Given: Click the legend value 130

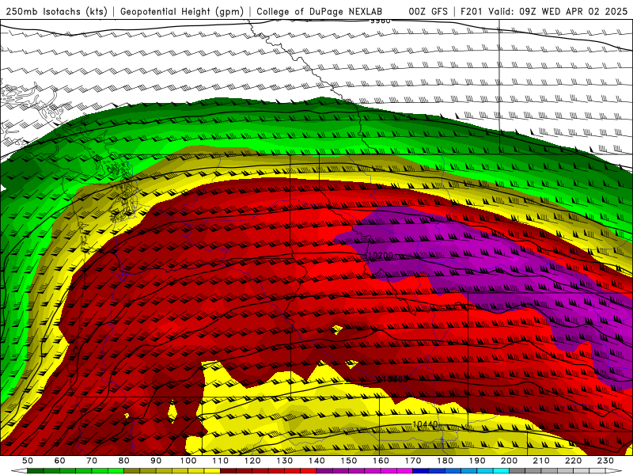Looking at the screenshot, I should coord(284,461).
